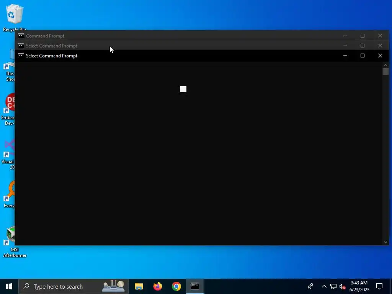Open the clock showing 3:43 AM
The width and height of the screenshot is (392, 294).
coord(359,286)
